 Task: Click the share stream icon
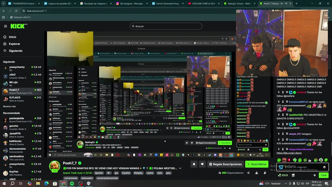pos(248,173)
